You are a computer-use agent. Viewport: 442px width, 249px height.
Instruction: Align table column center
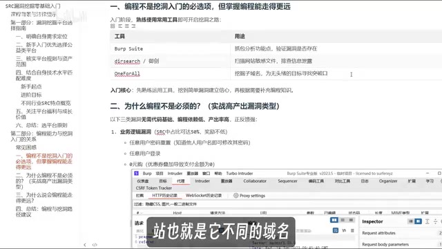127,26
